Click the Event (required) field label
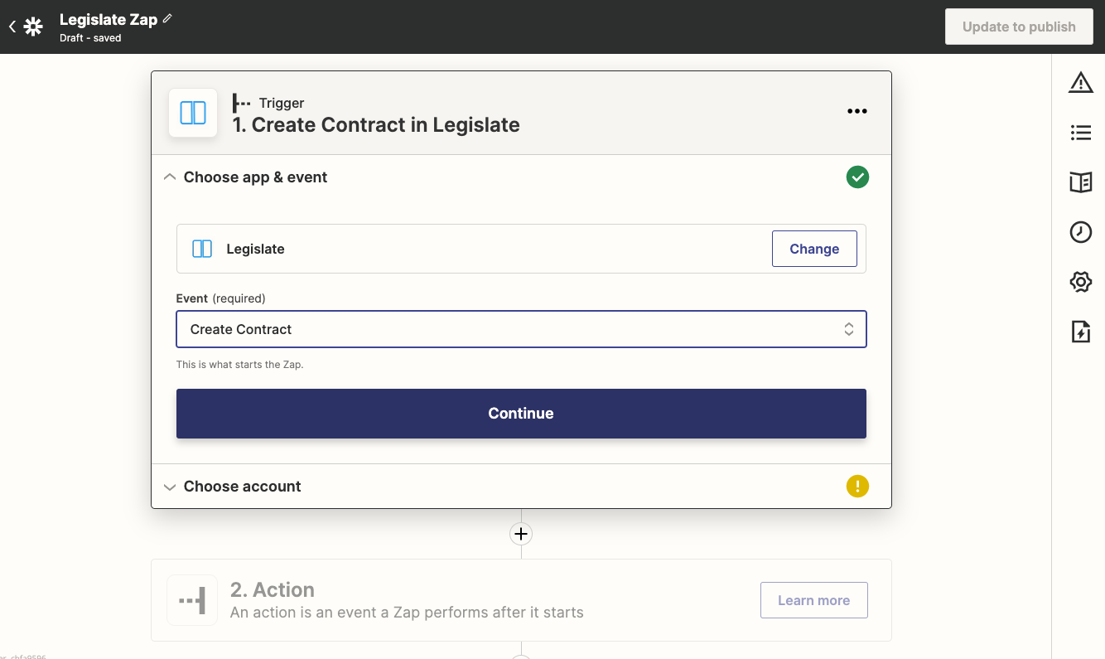This screenshot has width=1105, height=659. click(220, 298)
